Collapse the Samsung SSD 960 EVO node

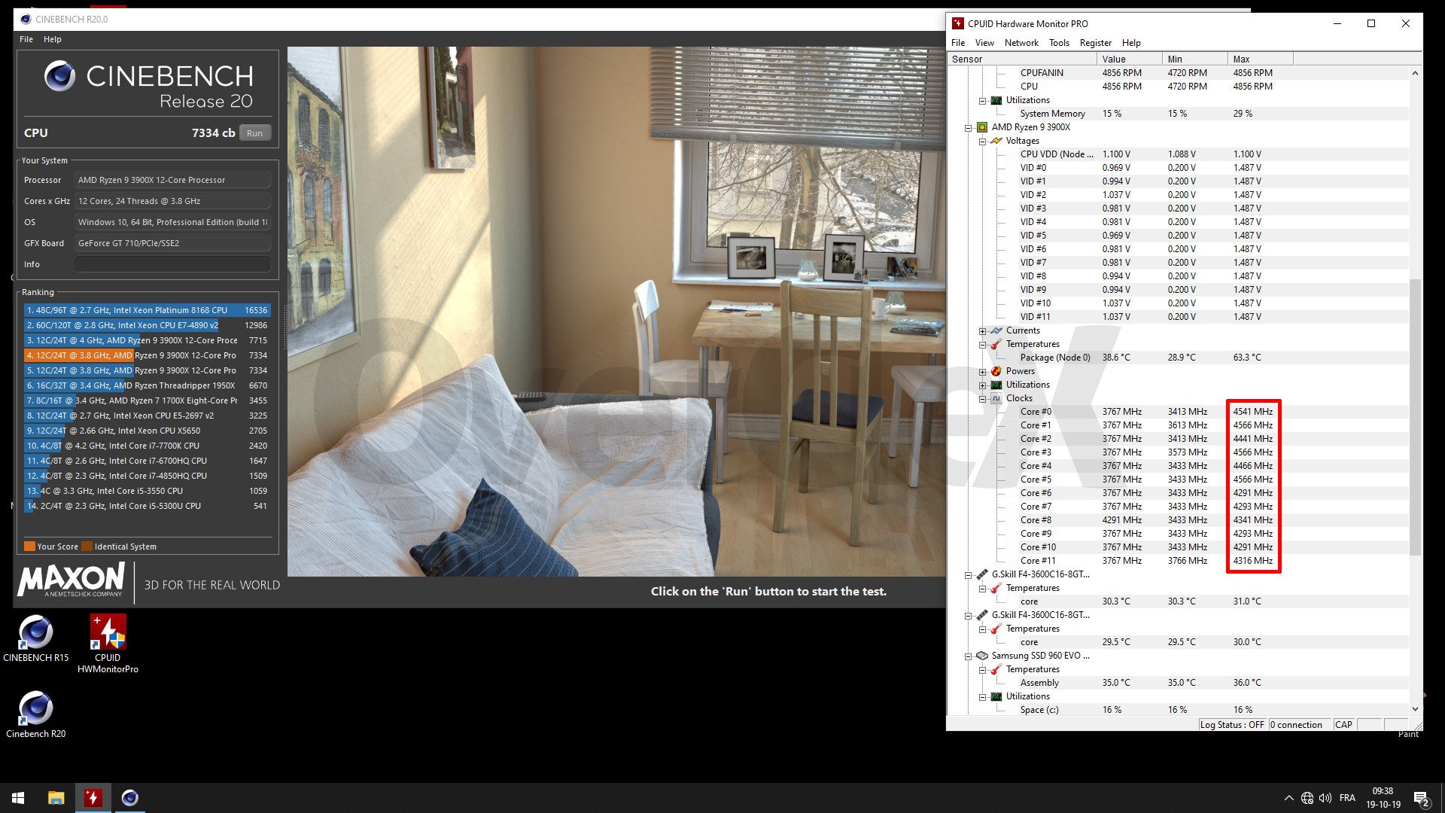969,656
